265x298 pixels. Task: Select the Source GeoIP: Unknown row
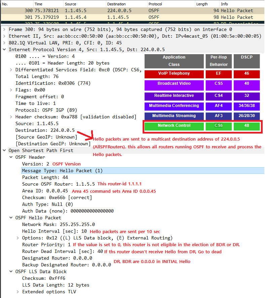[x=46, y=137]
